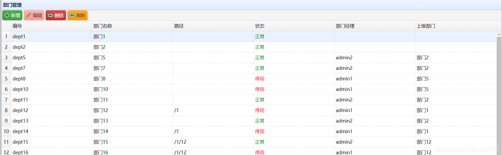Click admin2 manager in dept13 row

pyautogui.click(x=344, y=121)
